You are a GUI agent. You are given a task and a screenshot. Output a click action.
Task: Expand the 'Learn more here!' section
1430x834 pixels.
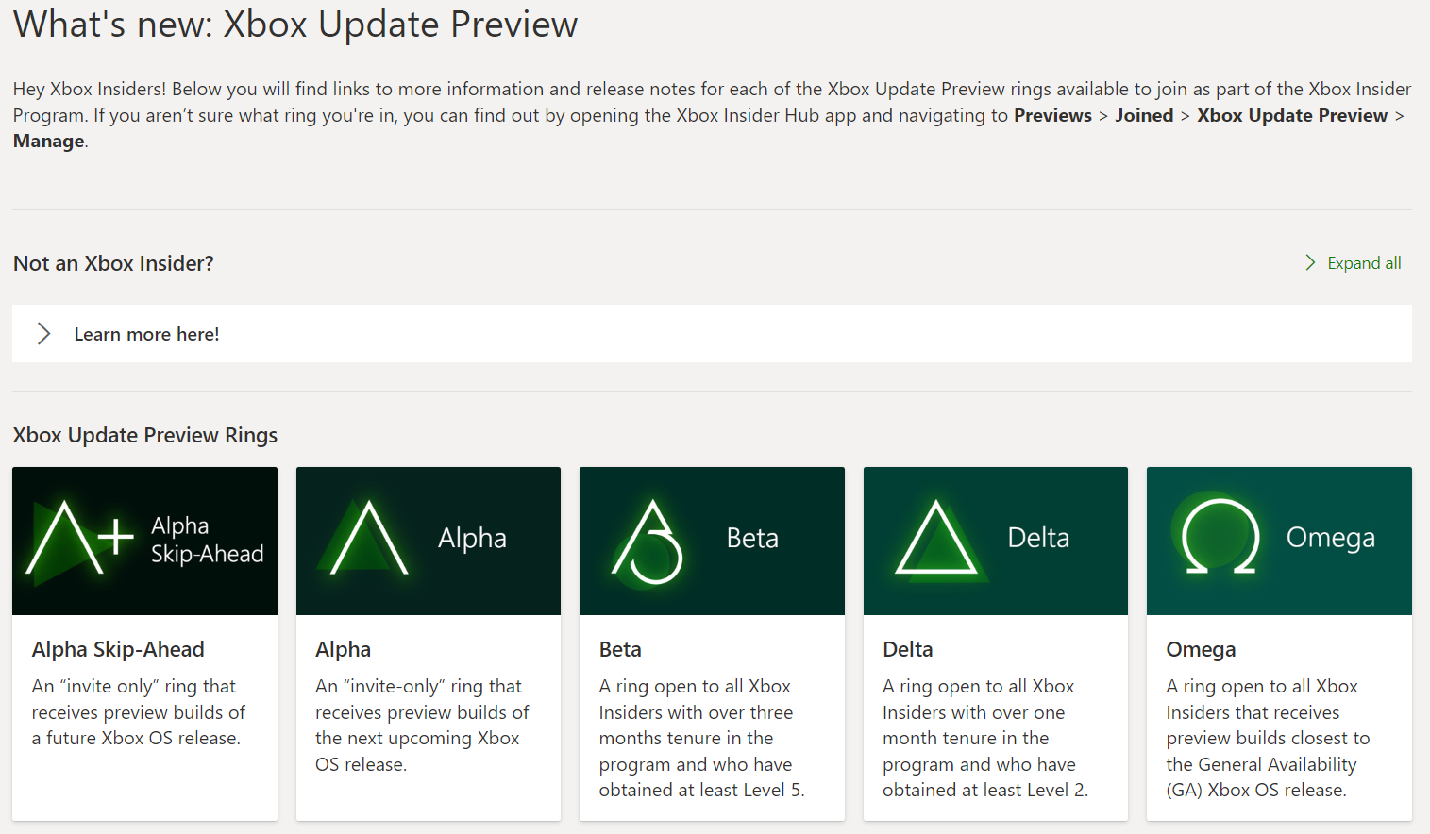point(146,333)
